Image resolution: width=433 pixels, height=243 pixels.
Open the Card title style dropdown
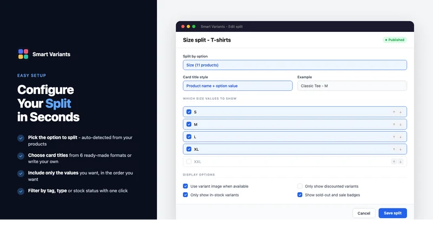[x=238, y=86]
